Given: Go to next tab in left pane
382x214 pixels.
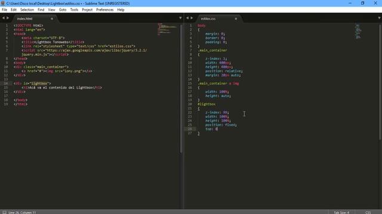Looking at the screenshot, I should (x=8, y=18).
